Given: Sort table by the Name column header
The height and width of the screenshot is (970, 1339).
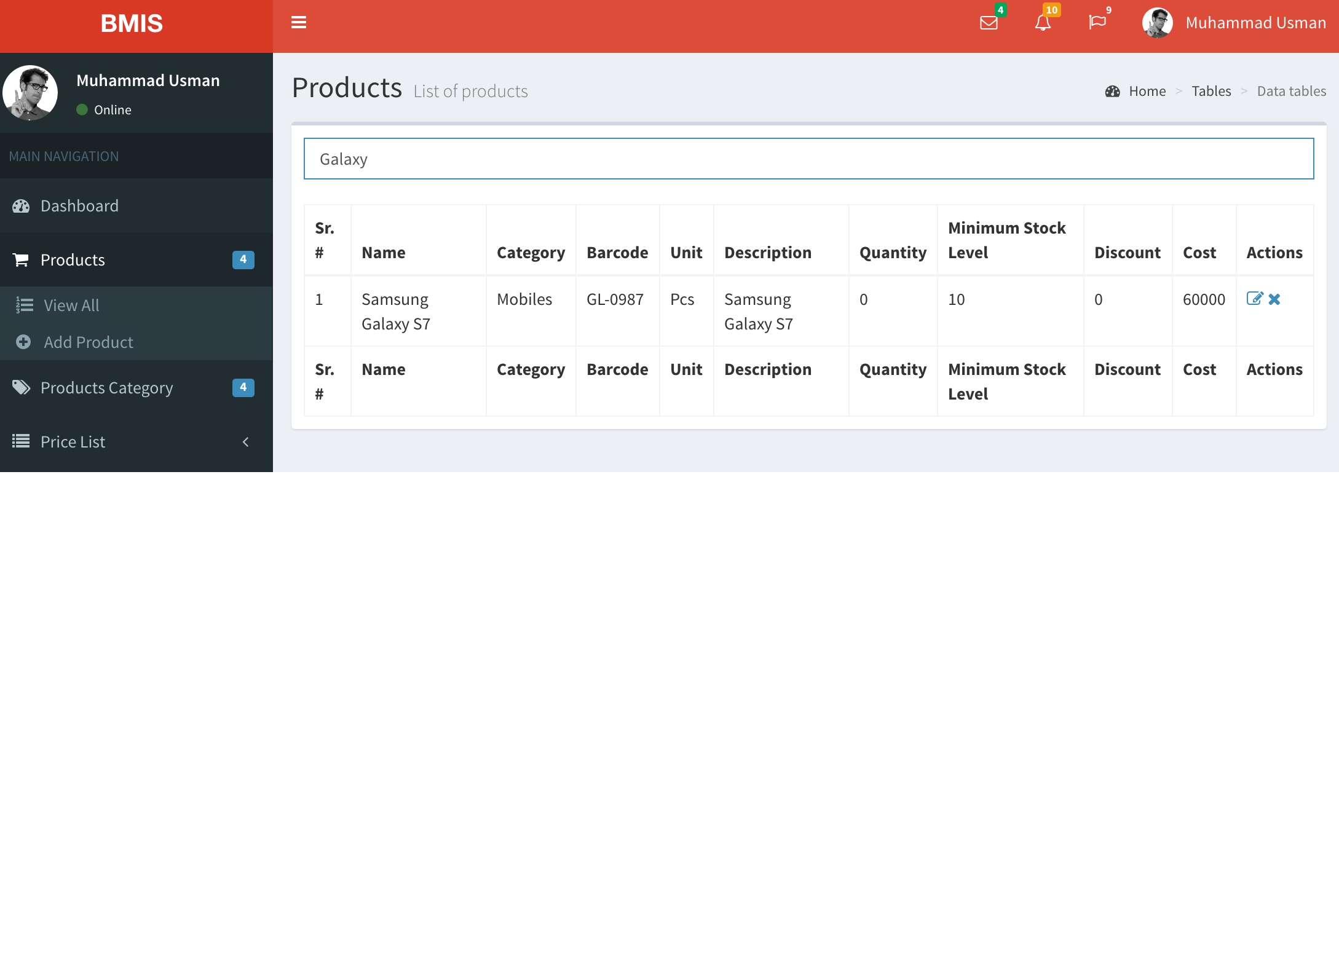Looking at the screenshot, I should coord(384,253).
